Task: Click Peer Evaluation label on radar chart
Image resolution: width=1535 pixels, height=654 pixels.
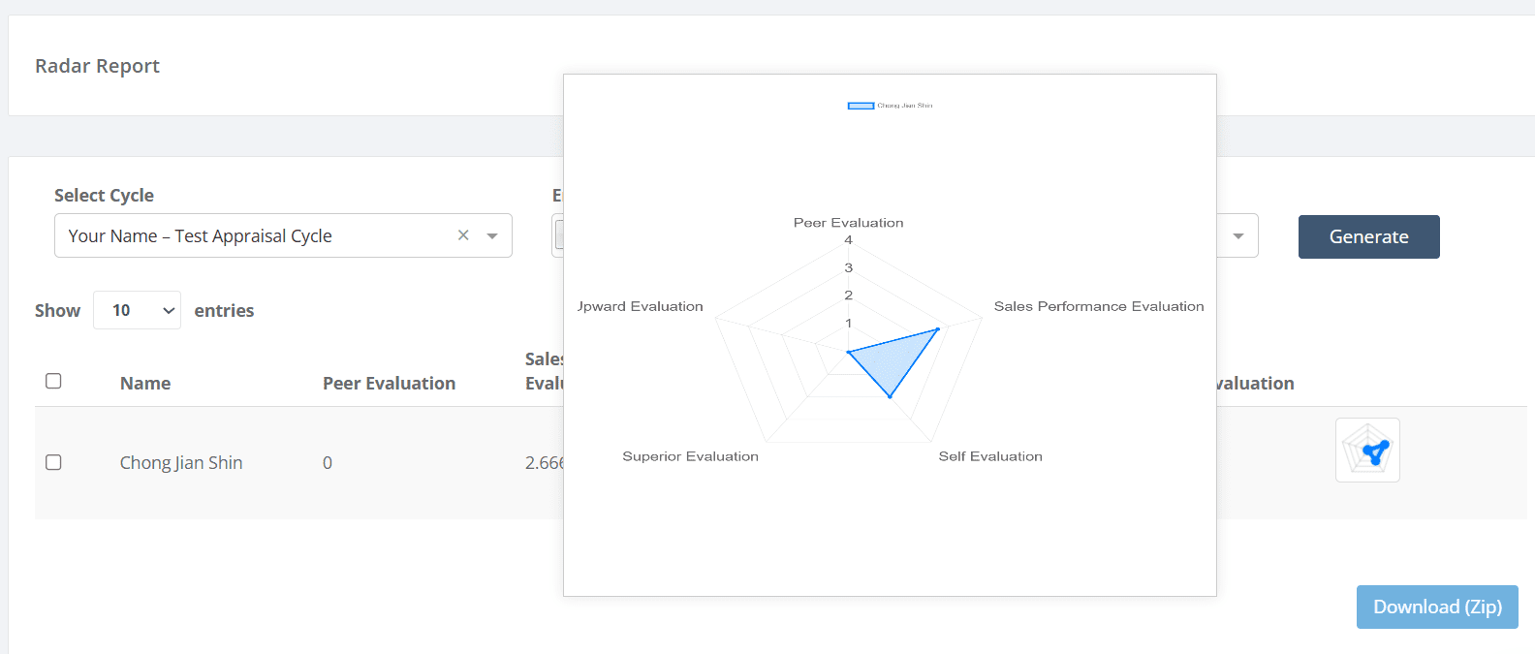Action: coord(848,223)
